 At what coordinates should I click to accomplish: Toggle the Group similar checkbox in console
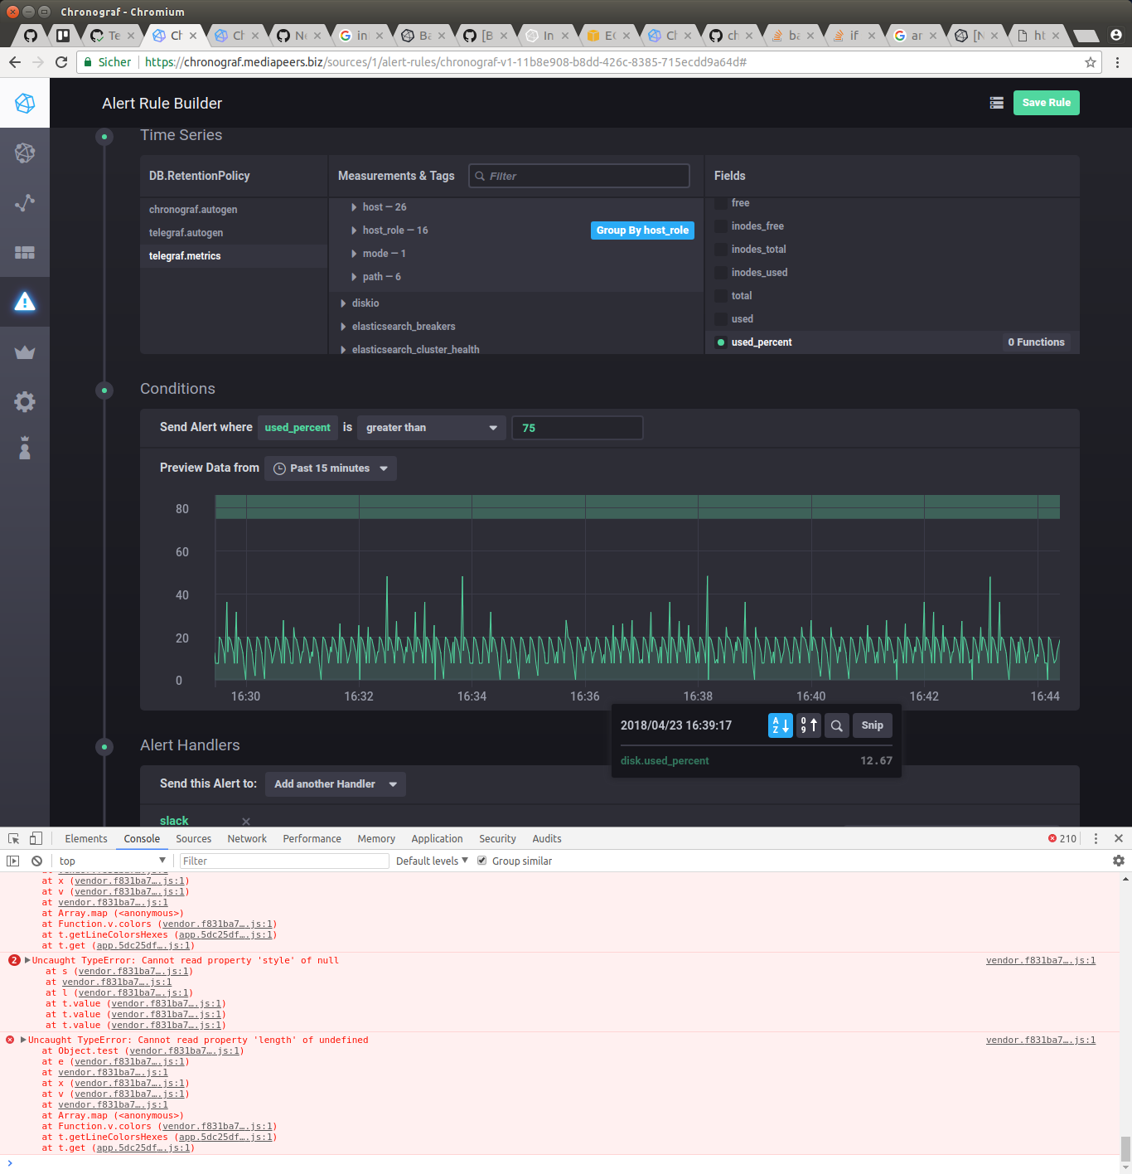(482, 860)
